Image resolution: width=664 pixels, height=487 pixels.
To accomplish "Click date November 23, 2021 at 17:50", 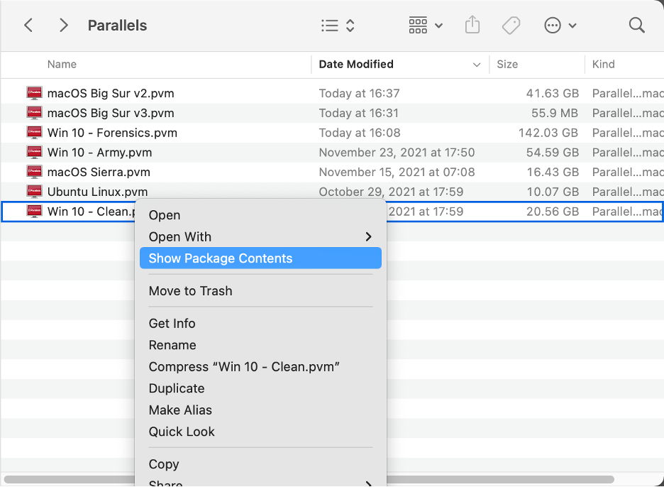I will [397, 152].
